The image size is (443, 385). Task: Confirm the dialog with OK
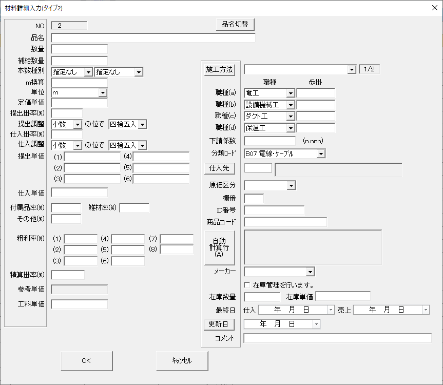click(86, 361)
